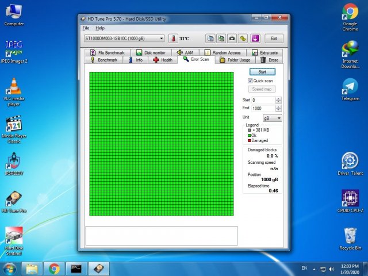The height and width of the screenshot is (276, 368).
Task: Open CPUID CPU-Z desktop icon
Action: pos(350,198)
